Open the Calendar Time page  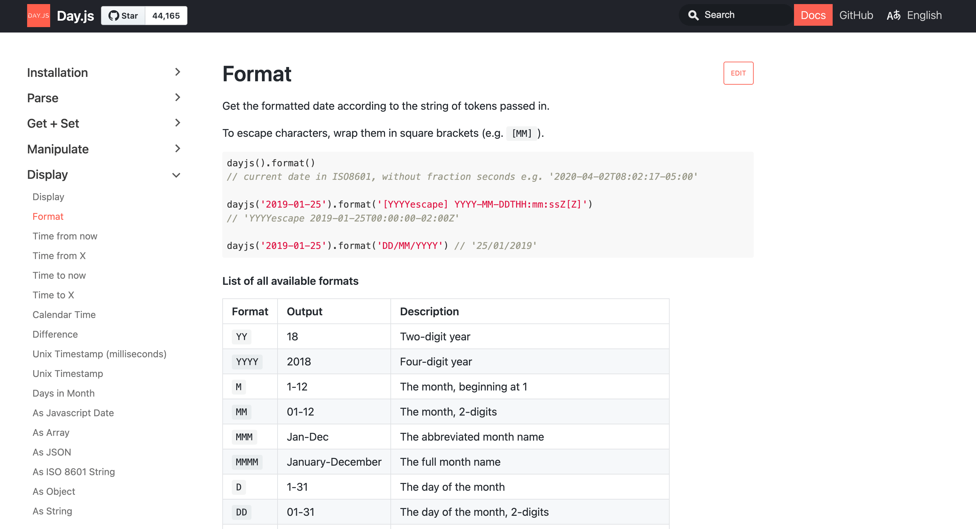coord(64,314)
